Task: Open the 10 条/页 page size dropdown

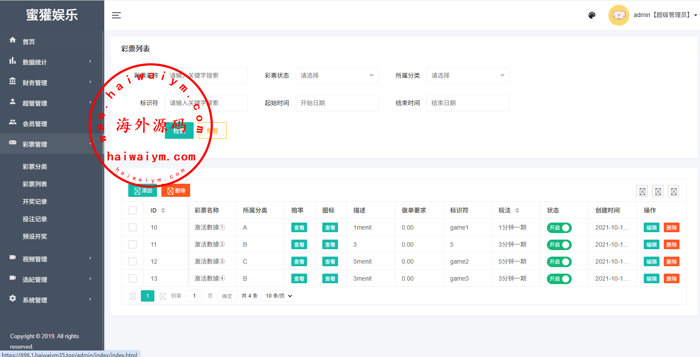Action: click(x=278, y=296)
